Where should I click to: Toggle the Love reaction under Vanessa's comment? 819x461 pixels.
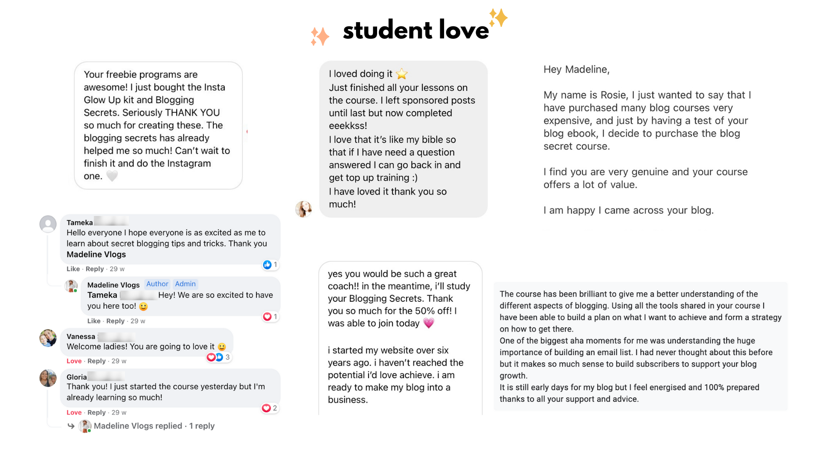74,361
